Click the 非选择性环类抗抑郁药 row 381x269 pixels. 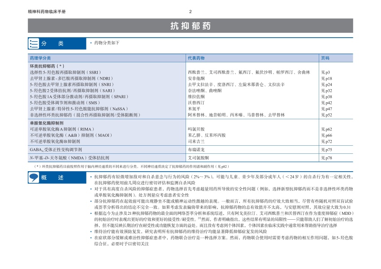point(85,115)
